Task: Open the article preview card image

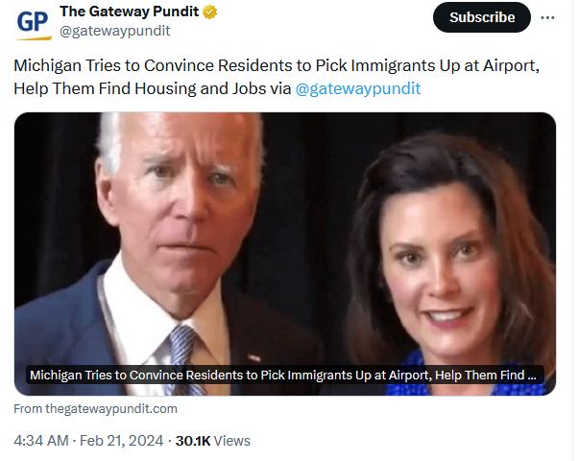Action: [285, 254]
